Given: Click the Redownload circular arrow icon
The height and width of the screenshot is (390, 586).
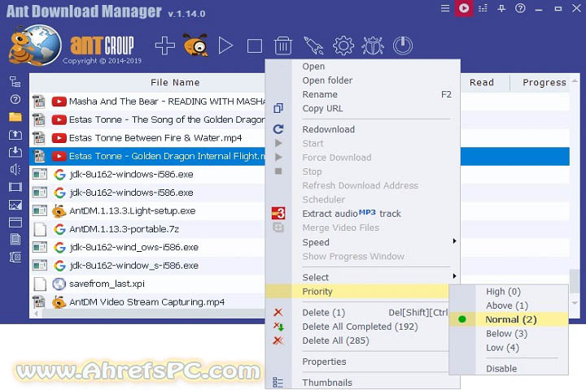Looking at the screenshot, I should (x=278, y=129).
